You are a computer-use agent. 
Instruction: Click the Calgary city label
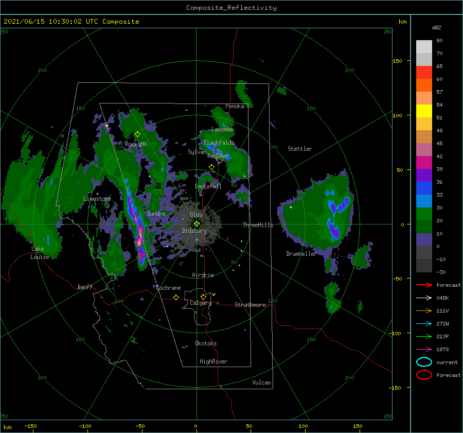201,303
